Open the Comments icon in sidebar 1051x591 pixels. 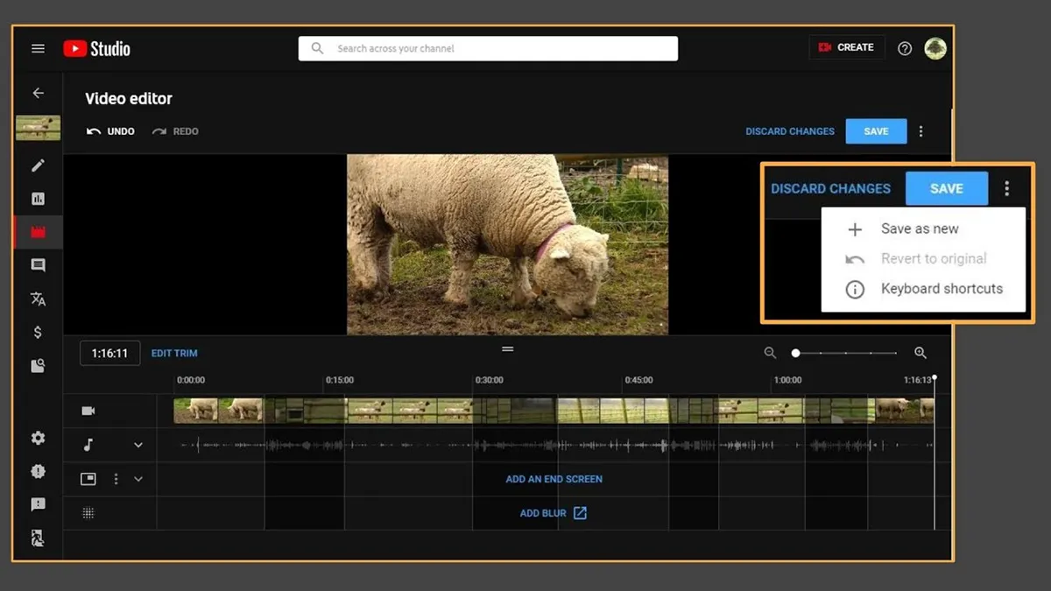38,265
